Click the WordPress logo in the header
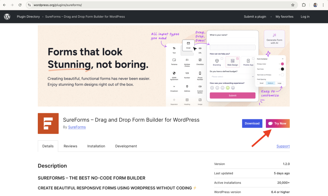 coord(7,17)
